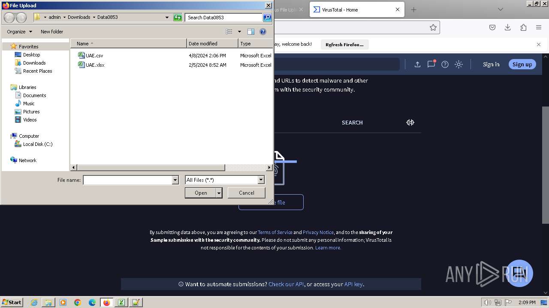Click the File name input field
Viewport: 549px width, 308px height.
coord(127,180)
